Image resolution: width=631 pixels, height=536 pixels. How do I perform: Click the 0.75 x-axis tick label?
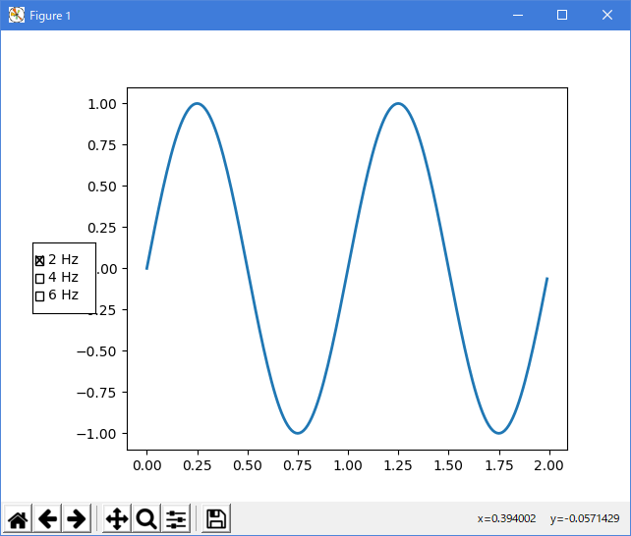tap(298, 465)
